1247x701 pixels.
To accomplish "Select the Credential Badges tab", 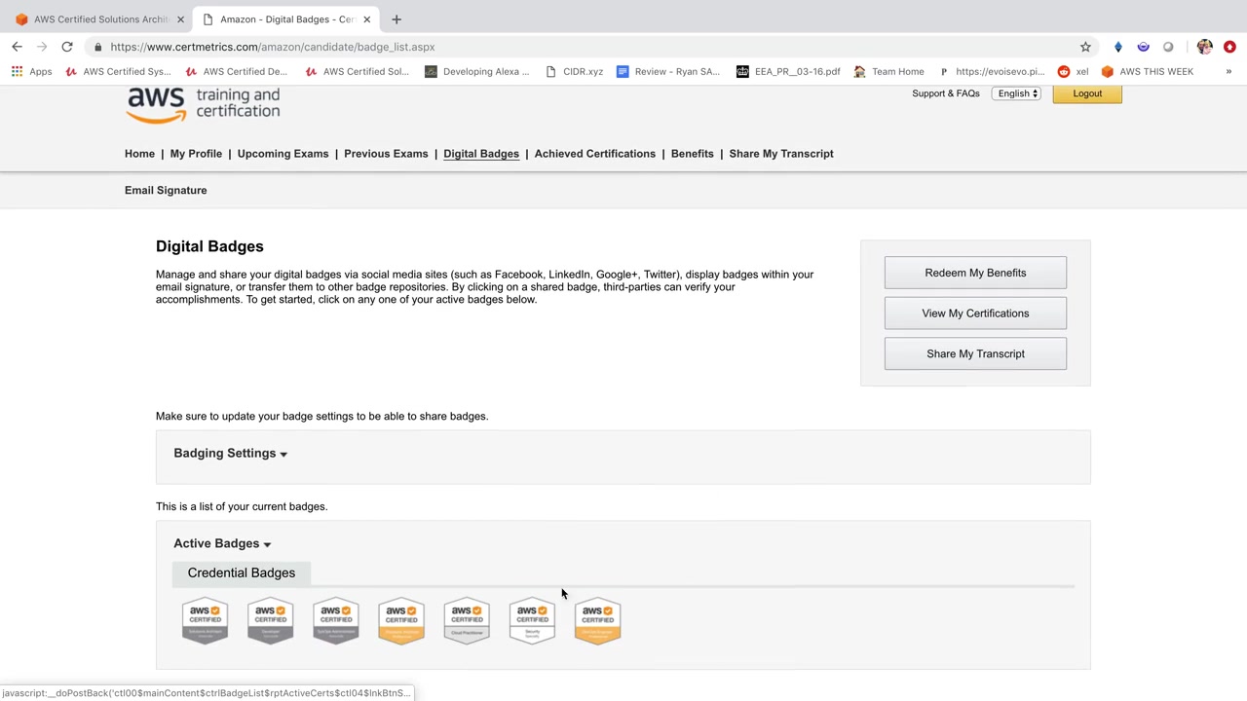I will (242, 573).
